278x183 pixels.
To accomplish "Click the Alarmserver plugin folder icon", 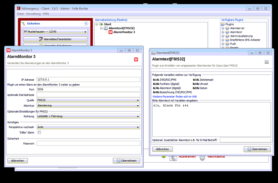I will click(227, 28).
